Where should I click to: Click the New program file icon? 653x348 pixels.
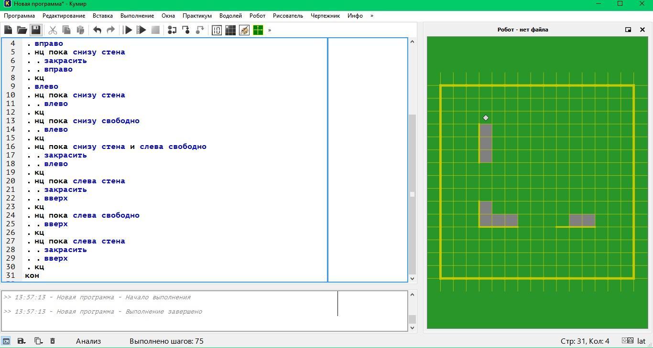[8, 30]
